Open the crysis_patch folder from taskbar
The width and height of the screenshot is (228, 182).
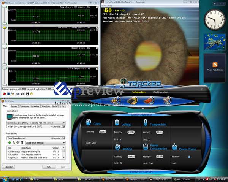tap(87, 179)
